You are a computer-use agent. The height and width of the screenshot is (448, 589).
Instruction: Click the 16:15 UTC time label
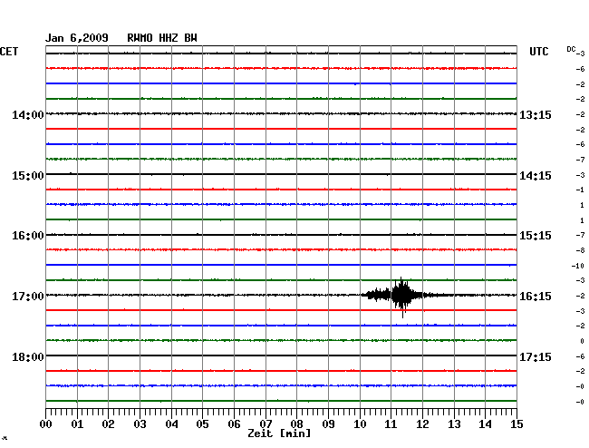tap(536, 297)
